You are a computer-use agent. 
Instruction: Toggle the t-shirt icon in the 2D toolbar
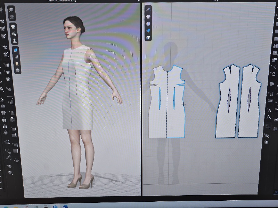(x=148, y=17)
